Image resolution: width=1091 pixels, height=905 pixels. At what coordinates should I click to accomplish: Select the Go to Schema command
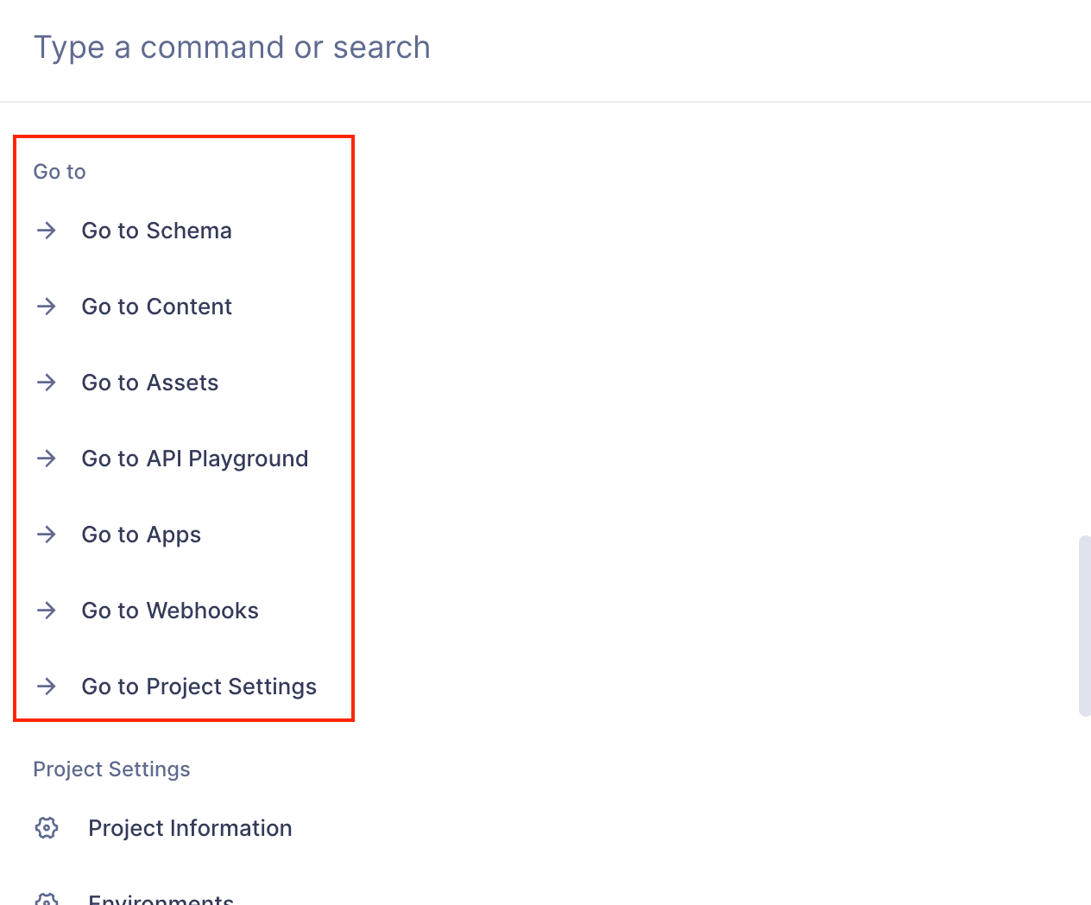[x=156, y=230]
